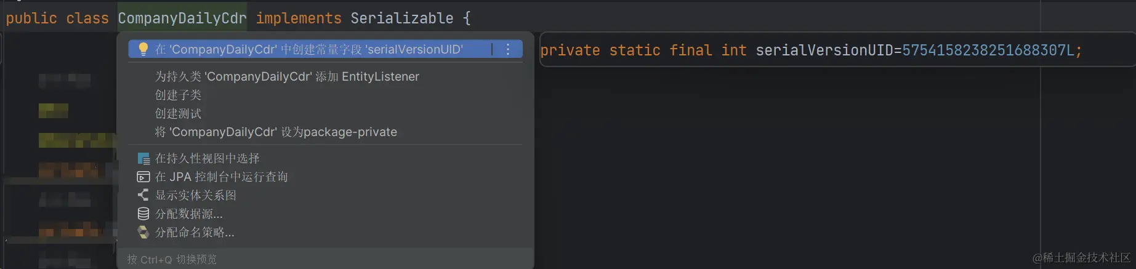Click the naming strategy icon
The image size is (1136, 269).
pos(143,232)
